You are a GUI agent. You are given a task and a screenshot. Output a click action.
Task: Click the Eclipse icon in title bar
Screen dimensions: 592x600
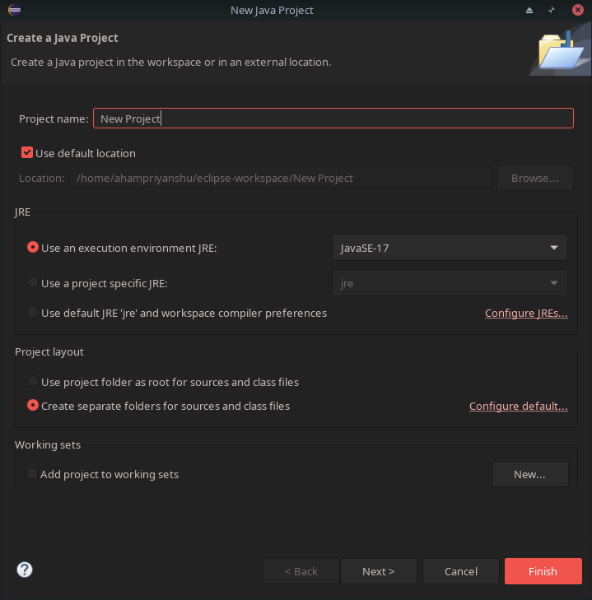coord(13,10)
